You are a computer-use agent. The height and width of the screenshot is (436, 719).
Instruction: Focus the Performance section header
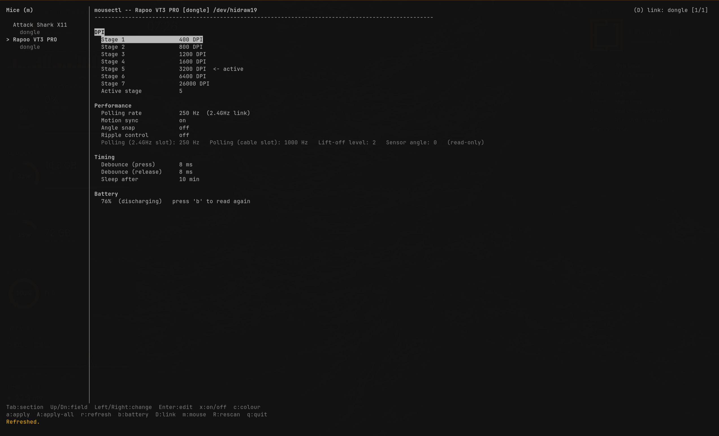[113, 106]
